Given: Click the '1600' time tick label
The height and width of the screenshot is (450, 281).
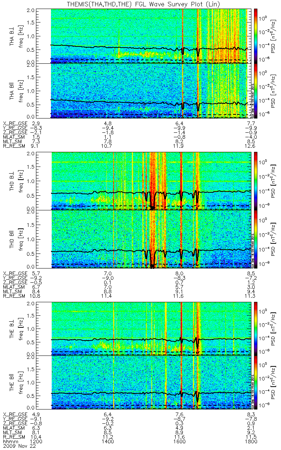Looking at the screenshot, I should 179,441.
